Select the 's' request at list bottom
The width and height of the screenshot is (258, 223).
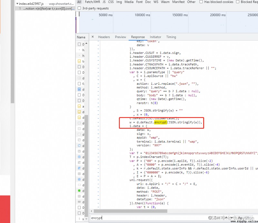click(81, 219)
